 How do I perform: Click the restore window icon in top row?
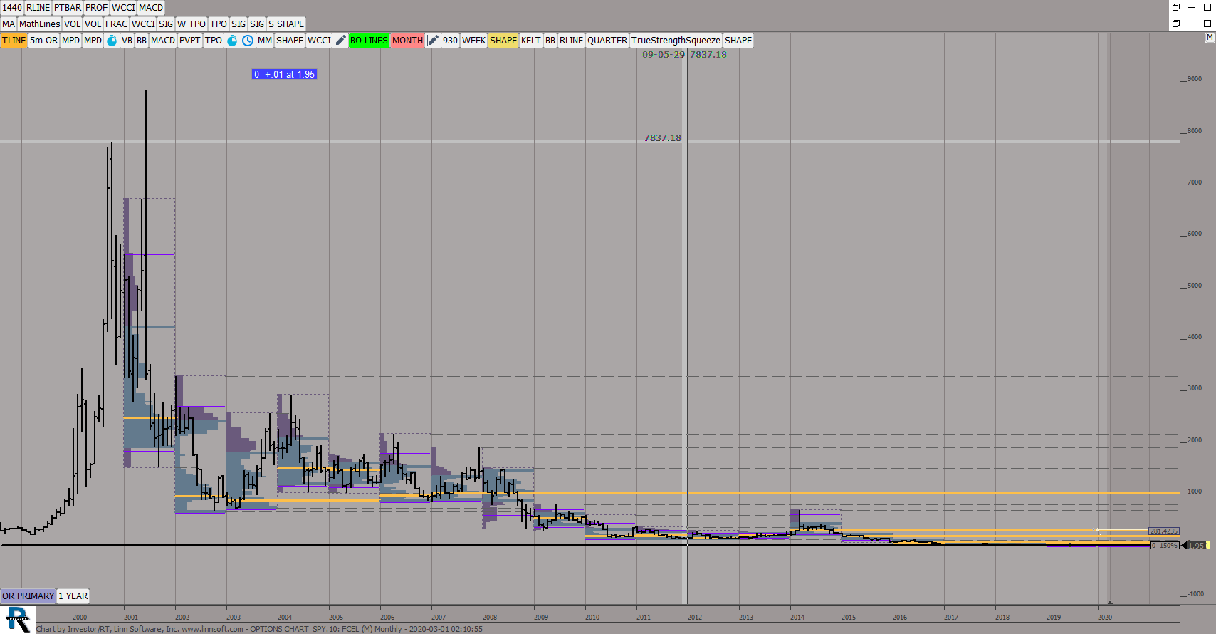tap(1176, 7)
